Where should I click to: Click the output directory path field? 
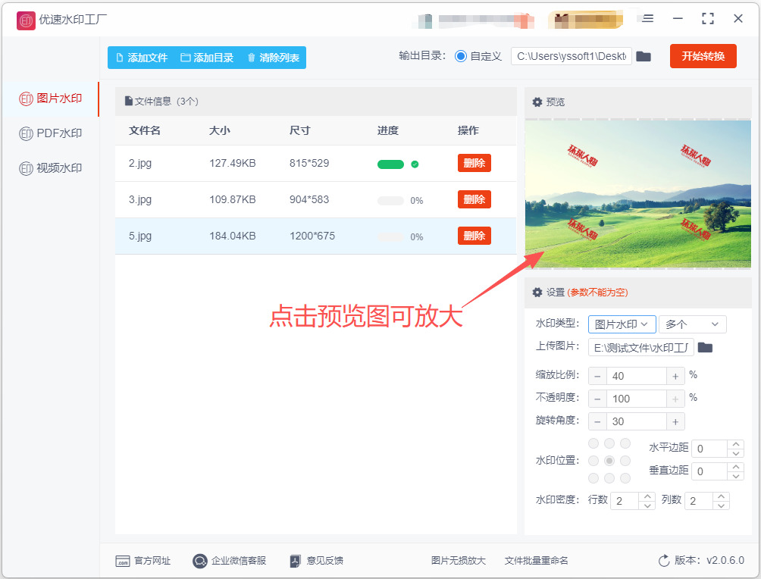point(572,56)
